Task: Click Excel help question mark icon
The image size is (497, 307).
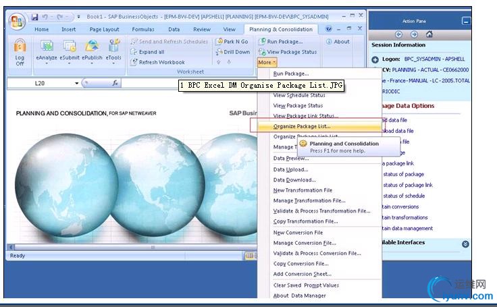Action: [329, 29]
